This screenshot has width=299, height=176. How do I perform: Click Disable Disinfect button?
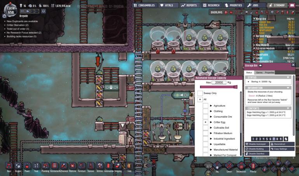click(257, 154)
